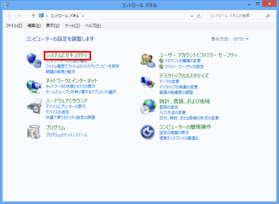The width and height of the screenshot is (279, 204).
Task: Expand the address bar history dropdown
Action: pyautogui.click(x=192, y=16)
